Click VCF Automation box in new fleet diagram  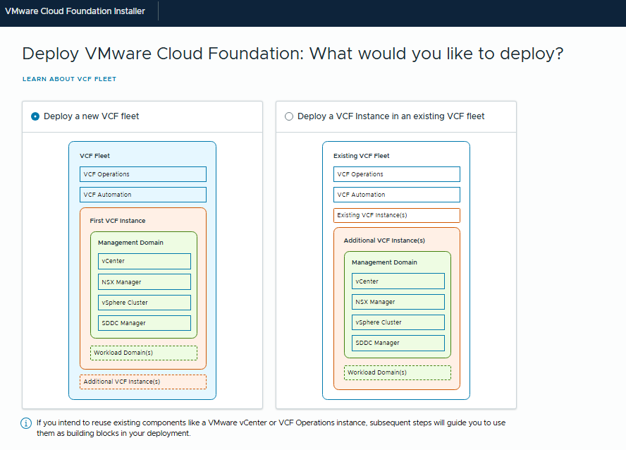pos(143,195)
